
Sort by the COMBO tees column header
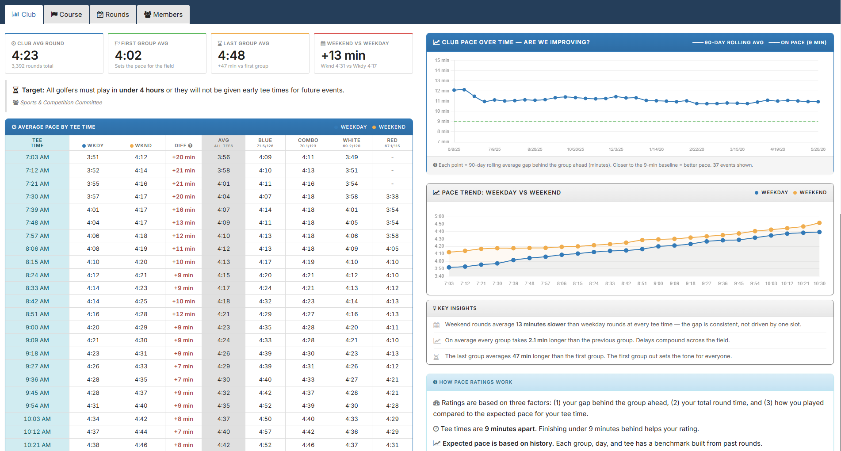(308, 143)
